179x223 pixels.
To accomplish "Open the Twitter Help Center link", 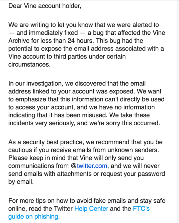I will click(91, 209).
